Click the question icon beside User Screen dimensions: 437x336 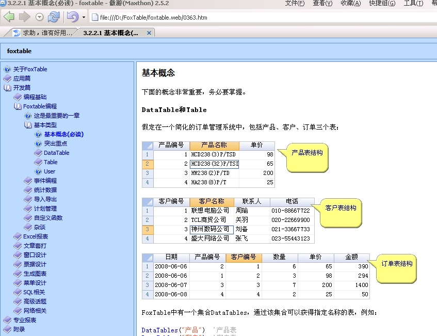[x=38, y=171]
